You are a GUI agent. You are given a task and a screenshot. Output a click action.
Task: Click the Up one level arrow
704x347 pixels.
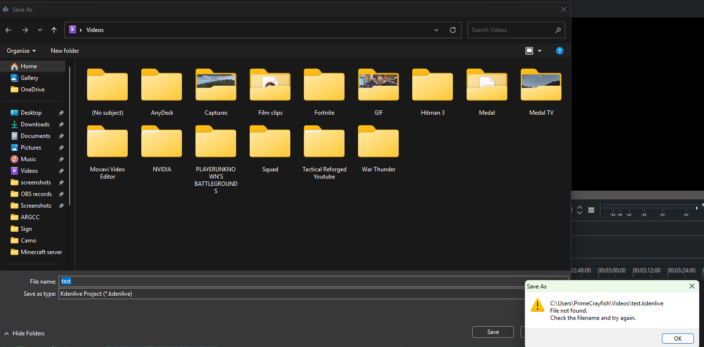(x=54, y=30)
